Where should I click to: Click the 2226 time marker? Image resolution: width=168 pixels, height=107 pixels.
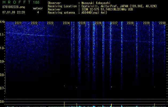(x=98, y=23)
